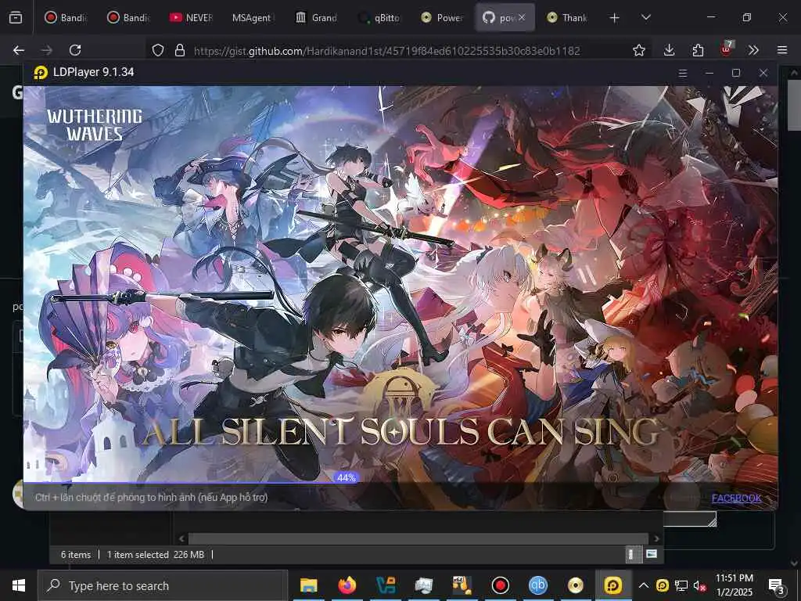Click '1 item selected 226 MB' status

point(156,555)
